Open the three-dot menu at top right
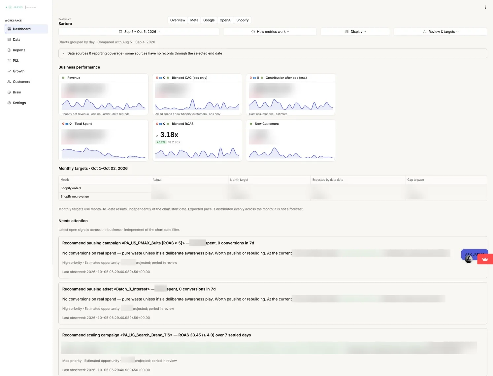 (485, 7)
